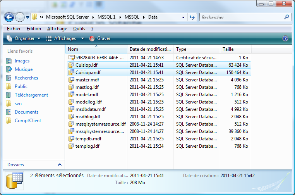Click the Graver disc burn icon

coord(92,38)
